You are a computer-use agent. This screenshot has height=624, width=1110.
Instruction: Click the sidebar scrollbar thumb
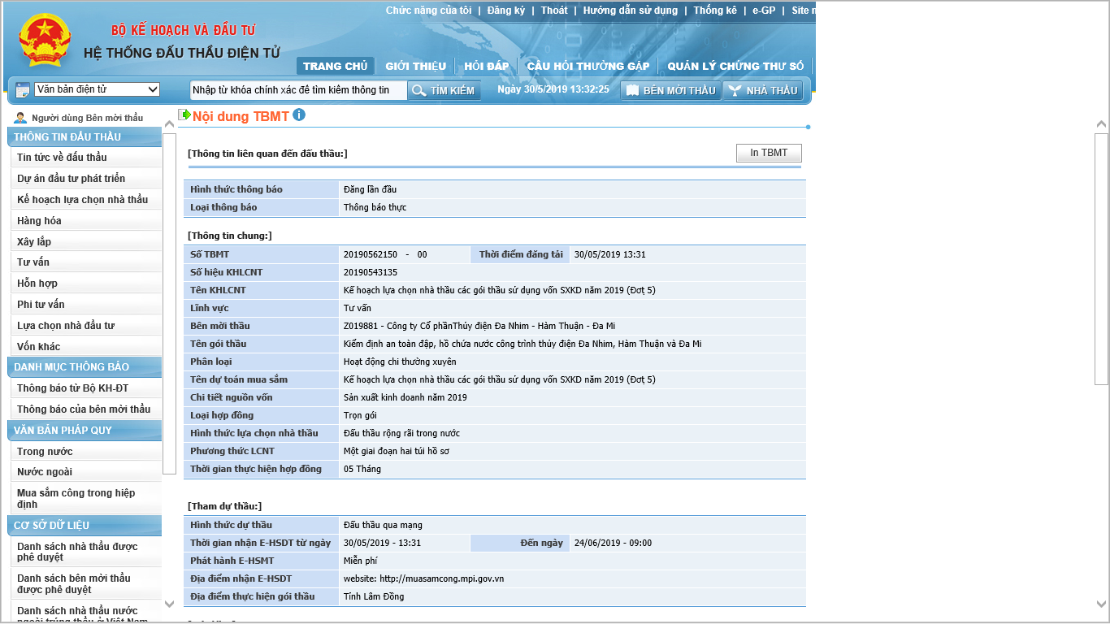point(169,304)
